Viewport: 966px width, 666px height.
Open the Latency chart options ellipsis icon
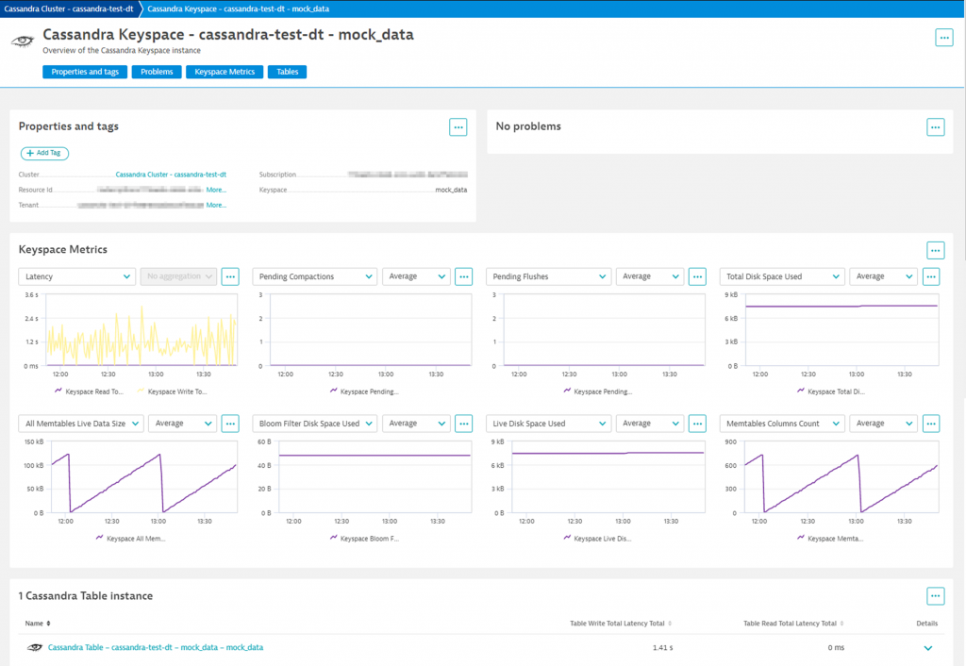[229, 275]
